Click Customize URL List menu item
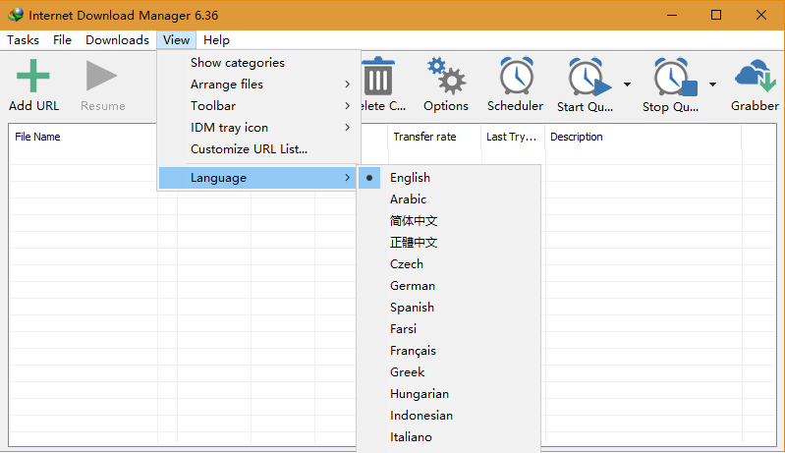Screen dimensions: 785x453 coord(258,149)
